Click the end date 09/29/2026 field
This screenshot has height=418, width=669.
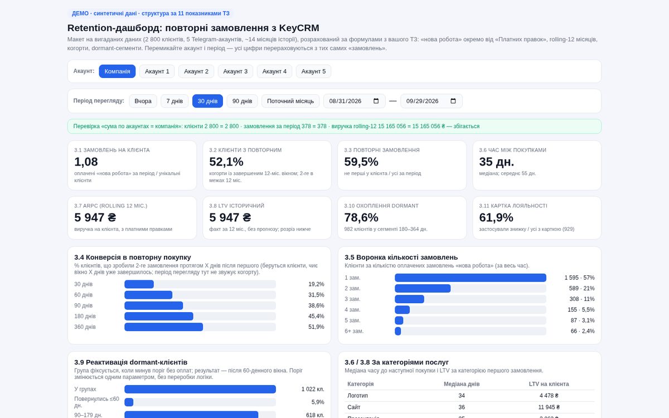click(432, 101)
